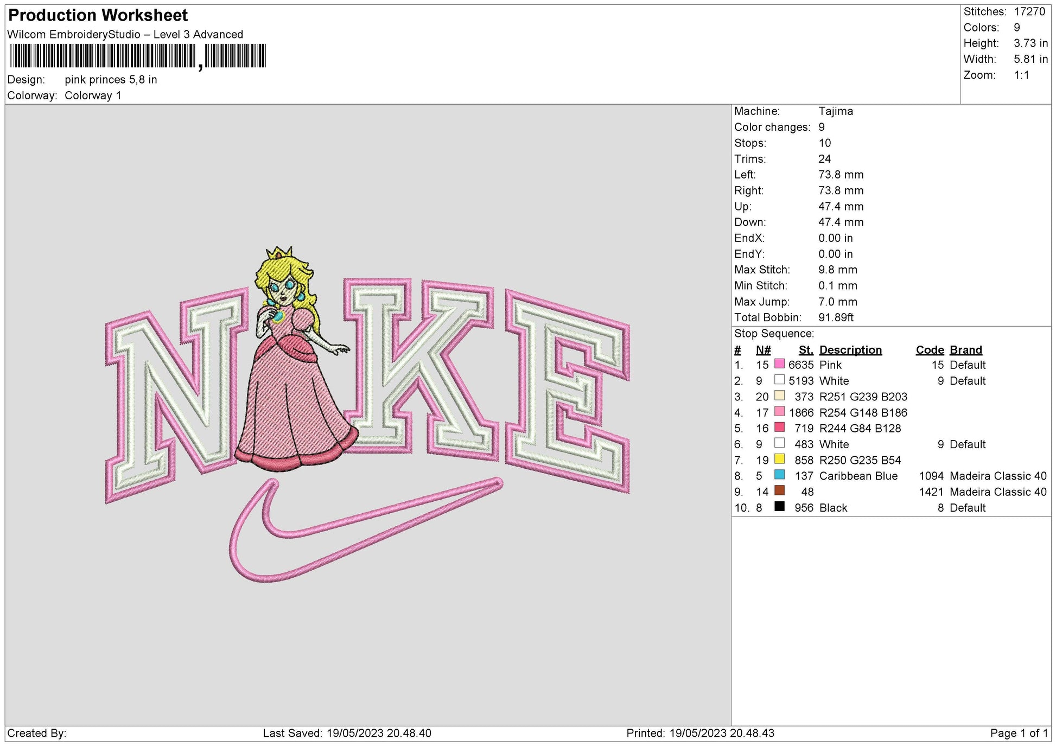Click the Tajima machine entry
The height and width of the screenshot is (746, 1056).
coord(836,111)
